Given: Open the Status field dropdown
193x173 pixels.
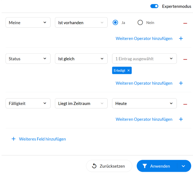Looking at the screenshot, I should coord(28,58).
